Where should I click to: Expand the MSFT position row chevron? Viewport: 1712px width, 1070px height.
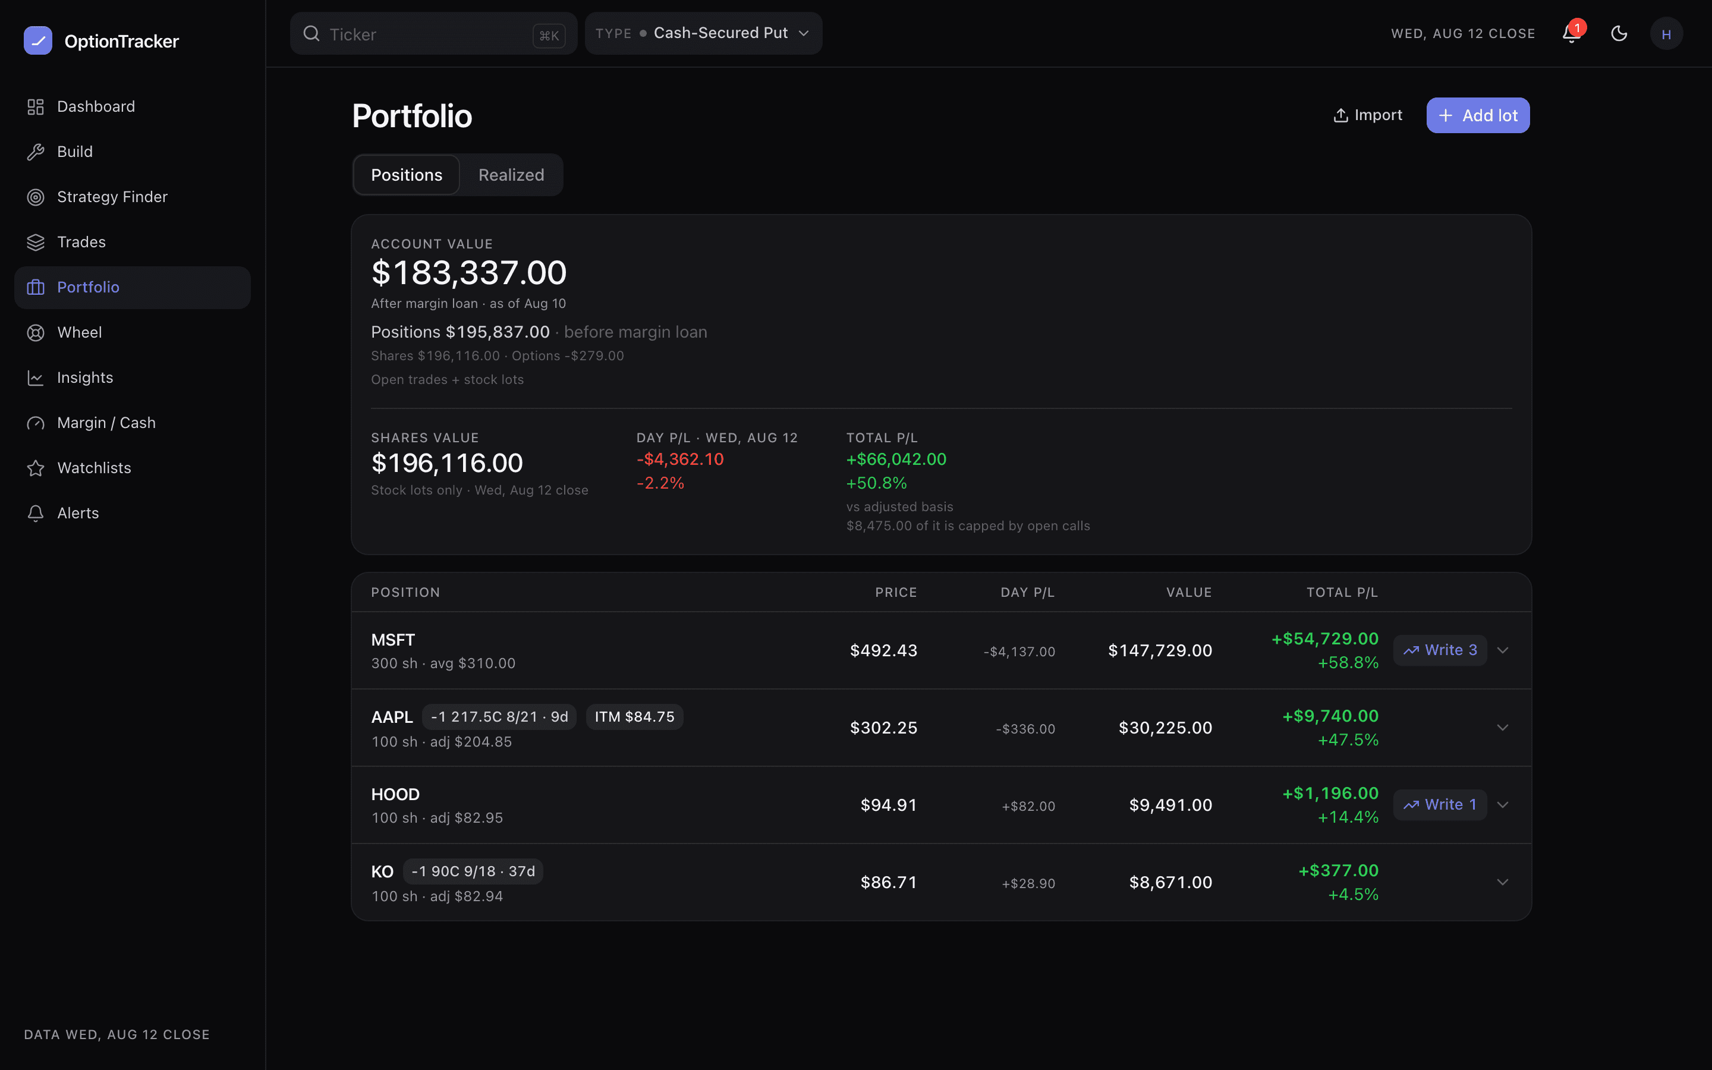click(1503, 650)
